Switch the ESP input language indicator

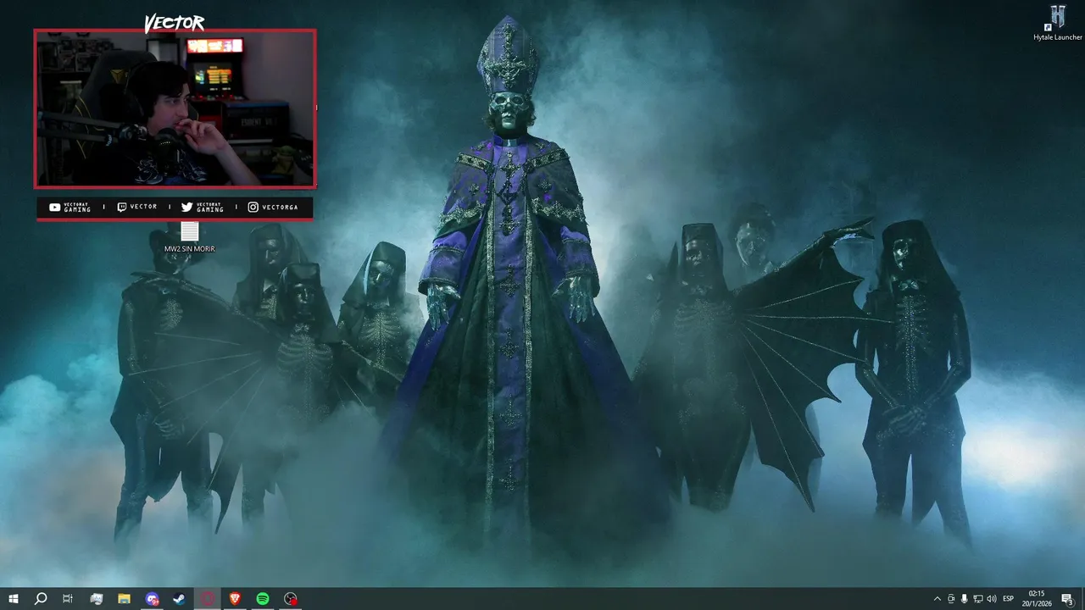1009,599
